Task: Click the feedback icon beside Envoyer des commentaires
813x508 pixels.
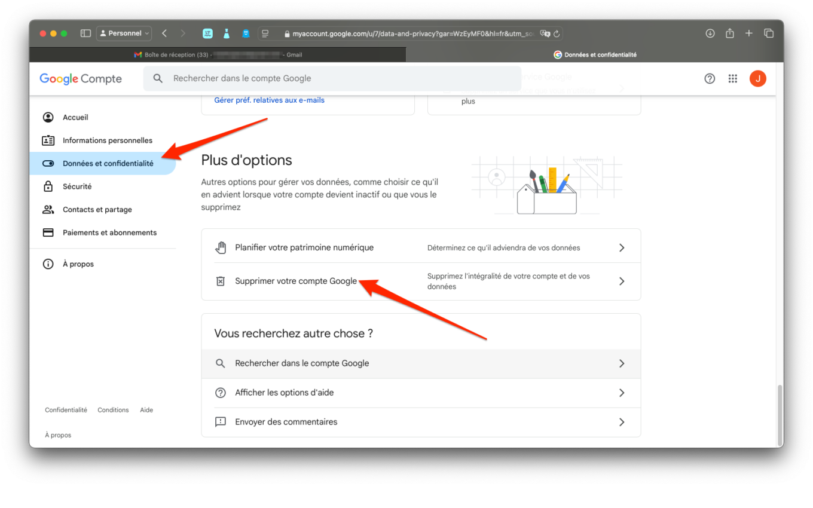Action: (x=221, y=422)
